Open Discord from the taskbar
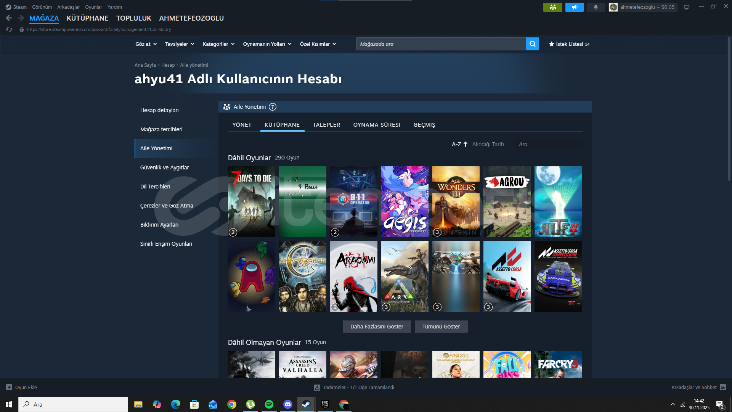The height and width of the screenshot is (412, 732). coord(287,404)
